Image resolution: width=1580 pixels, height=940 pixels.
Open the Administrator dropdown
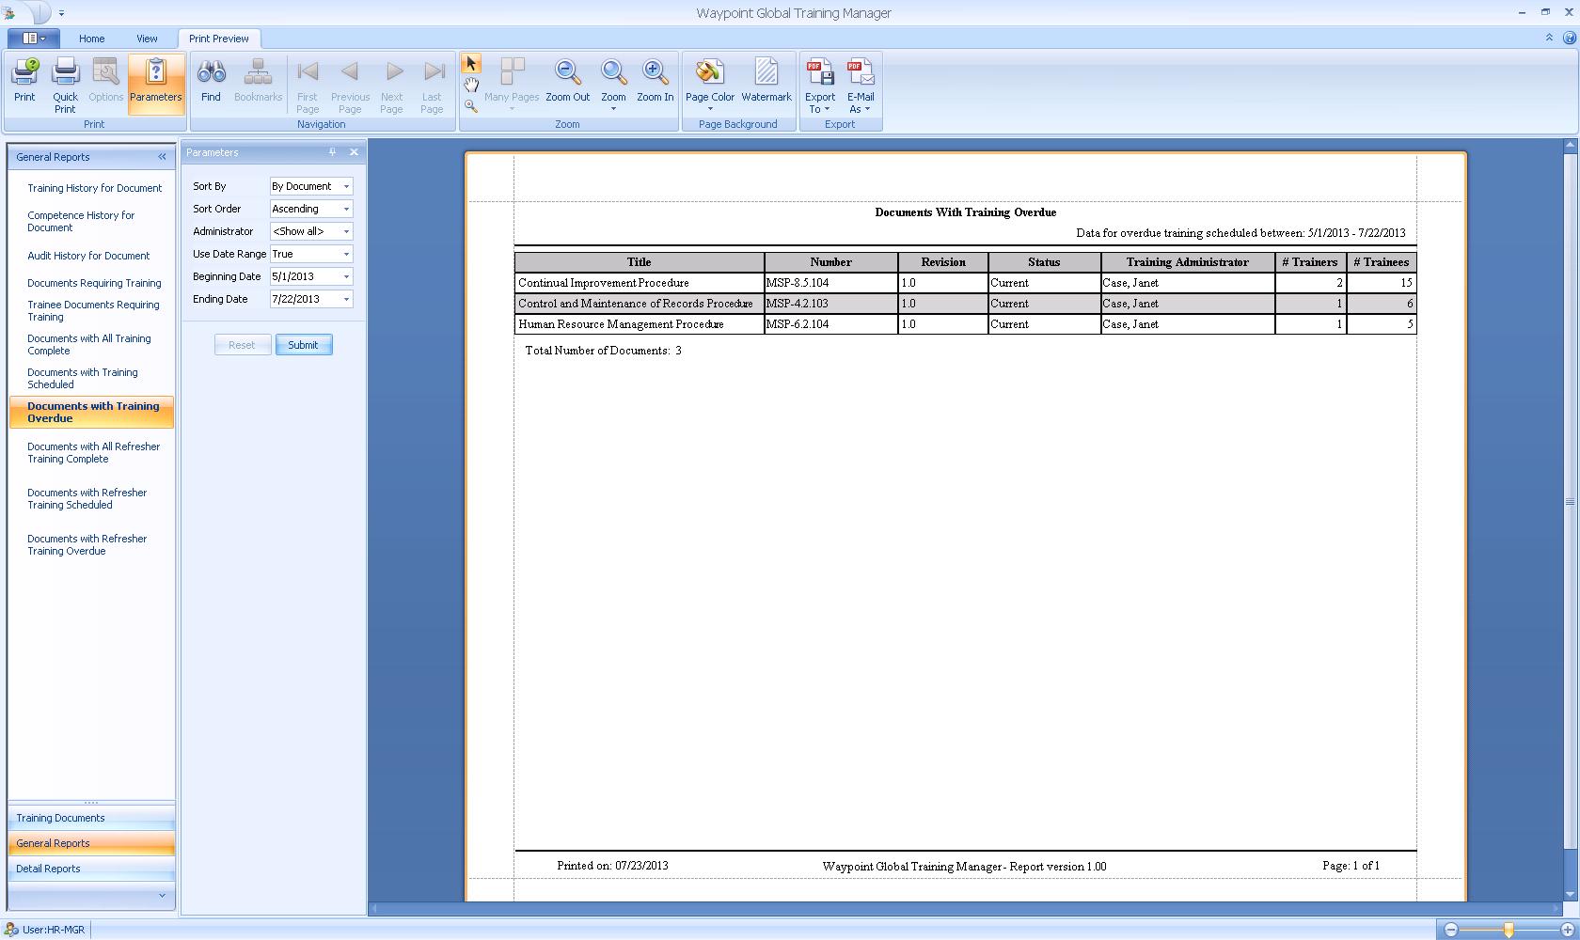346,231
